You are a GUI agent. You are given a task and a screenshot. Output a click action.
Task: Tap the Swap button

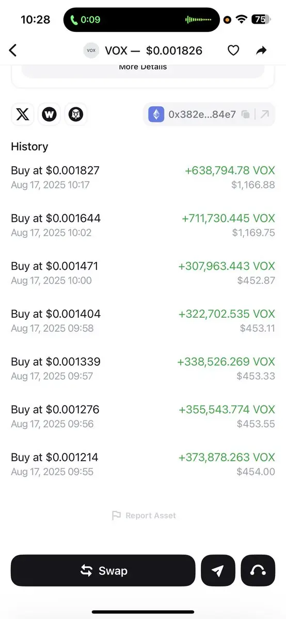click(103, 571)
